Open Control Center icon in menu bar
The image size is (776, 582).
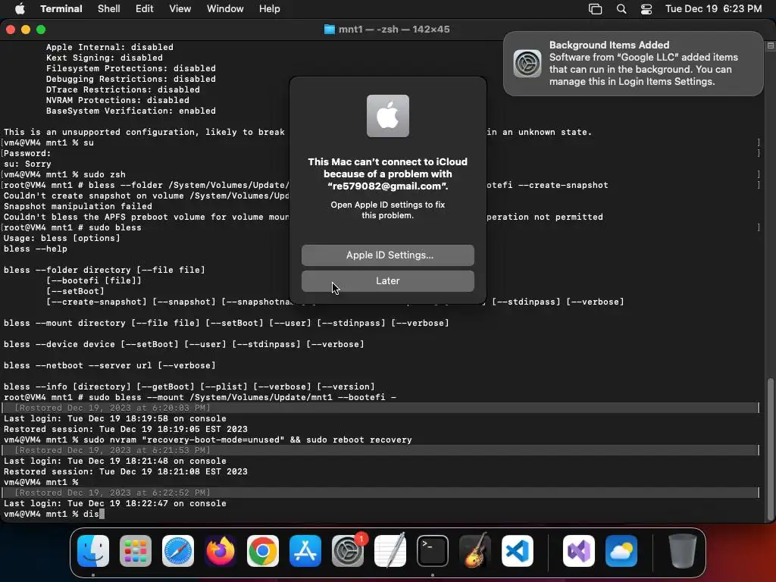point(646,9)
